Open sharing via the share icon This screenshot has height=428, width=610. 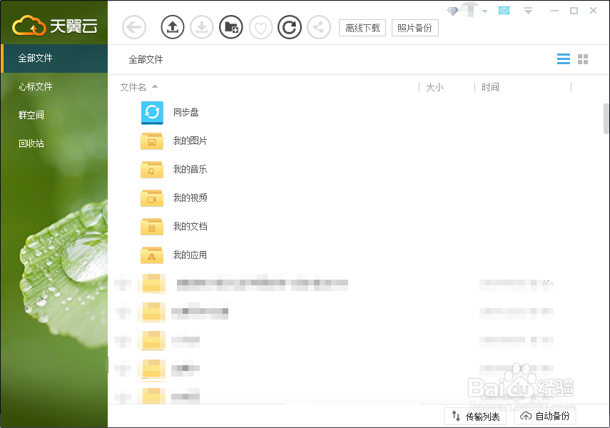[x=319, y=27]
